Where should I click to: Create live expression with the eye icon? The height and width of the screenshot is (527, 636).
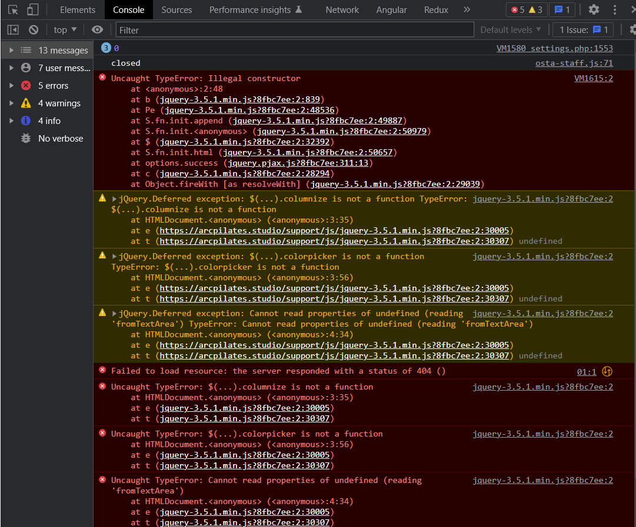point(97,30)
